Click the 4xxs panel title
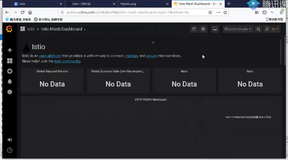The image size is (288, 160). coord(184,71)
